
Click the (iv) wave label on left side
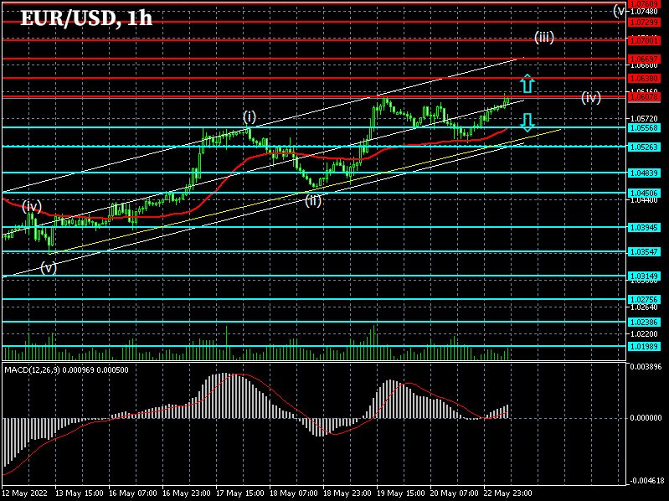pos(32,205)
